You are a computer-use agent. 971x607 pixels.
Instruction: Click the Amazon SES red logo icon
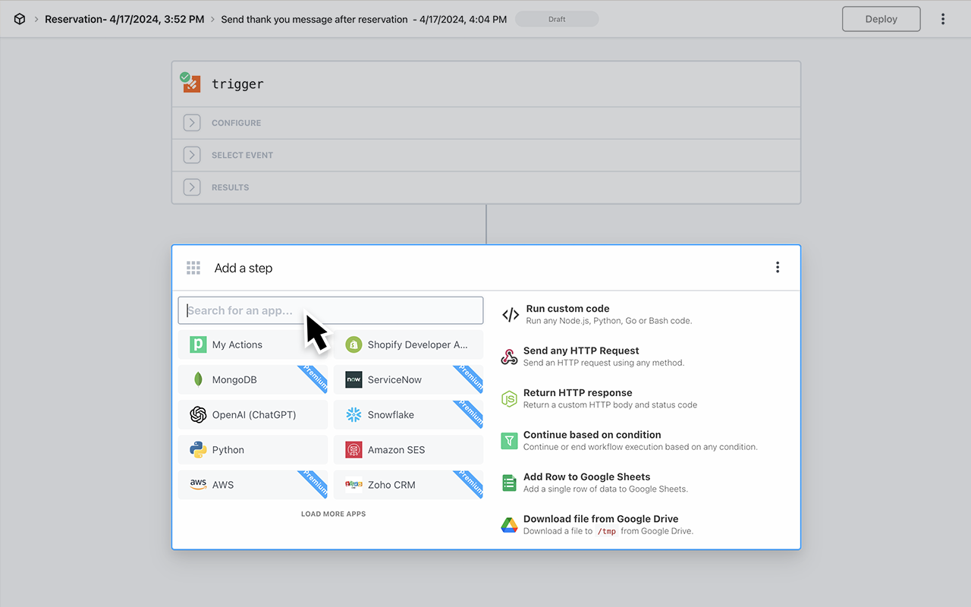coord(354,450)
